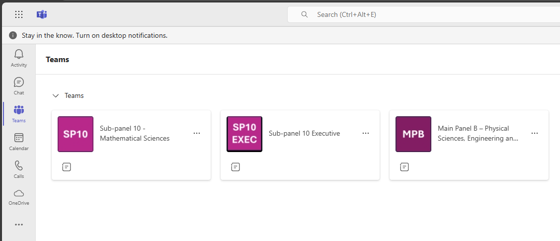Image resolution: width=560 pixels, height=241 pixels.
Task: Click the 'Turn on desktop notifications' banner text
Action: (94, 35)
